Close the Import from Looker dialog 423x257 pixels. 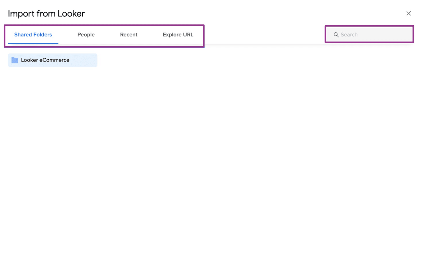point(408,13)
